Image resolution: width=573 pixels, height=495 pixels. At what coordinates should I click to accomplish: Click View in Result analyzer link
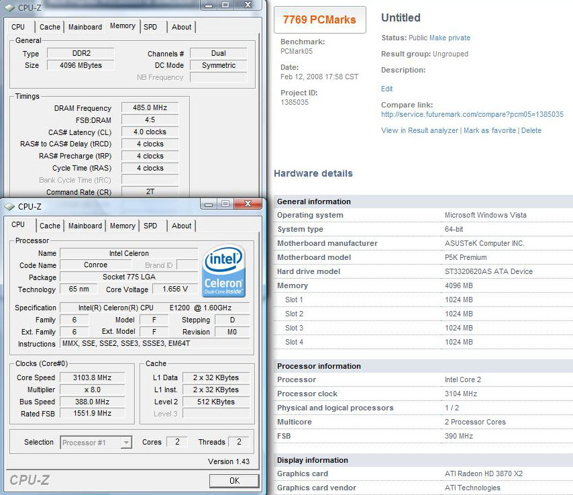(x=419, y=130)
